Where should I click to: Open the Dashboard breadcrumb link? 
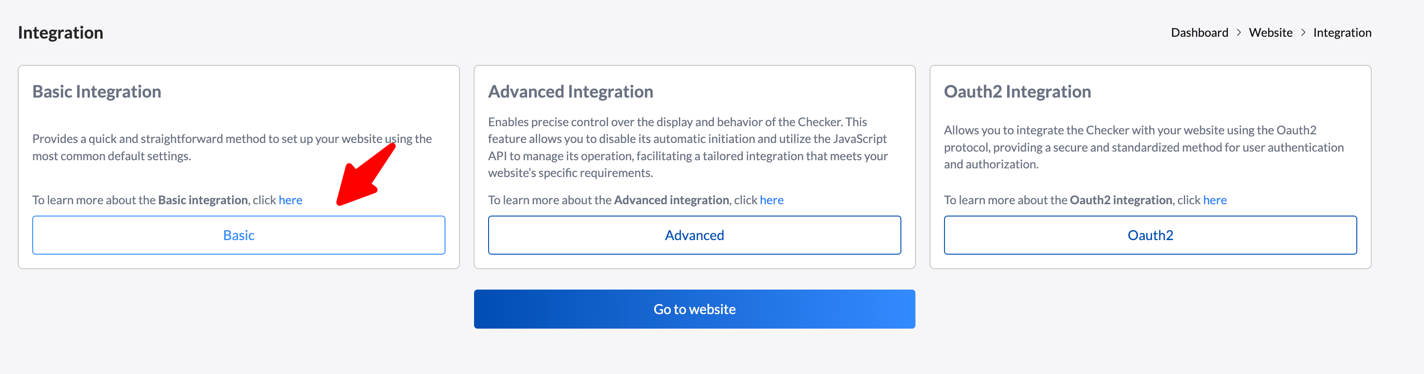click(1199, 33)
